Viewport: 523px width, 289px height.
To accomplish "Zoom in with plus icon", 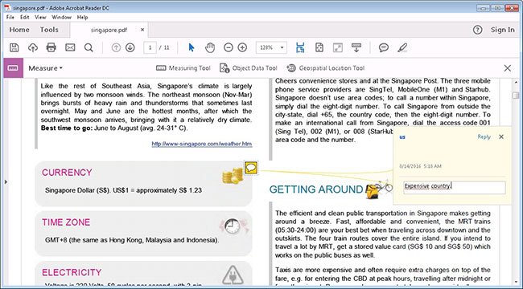I will coord(242,47).
